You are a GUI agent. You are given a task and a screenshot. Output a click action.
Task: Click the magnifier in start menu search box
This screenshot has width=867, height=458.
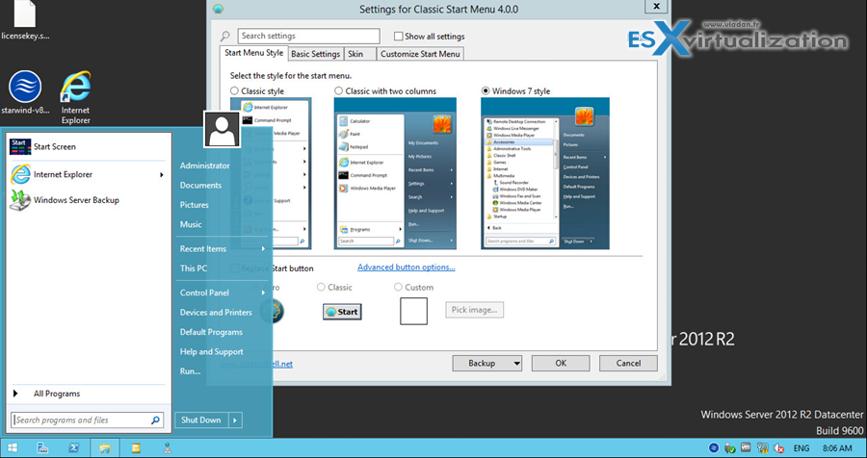[x=155, y=420]
